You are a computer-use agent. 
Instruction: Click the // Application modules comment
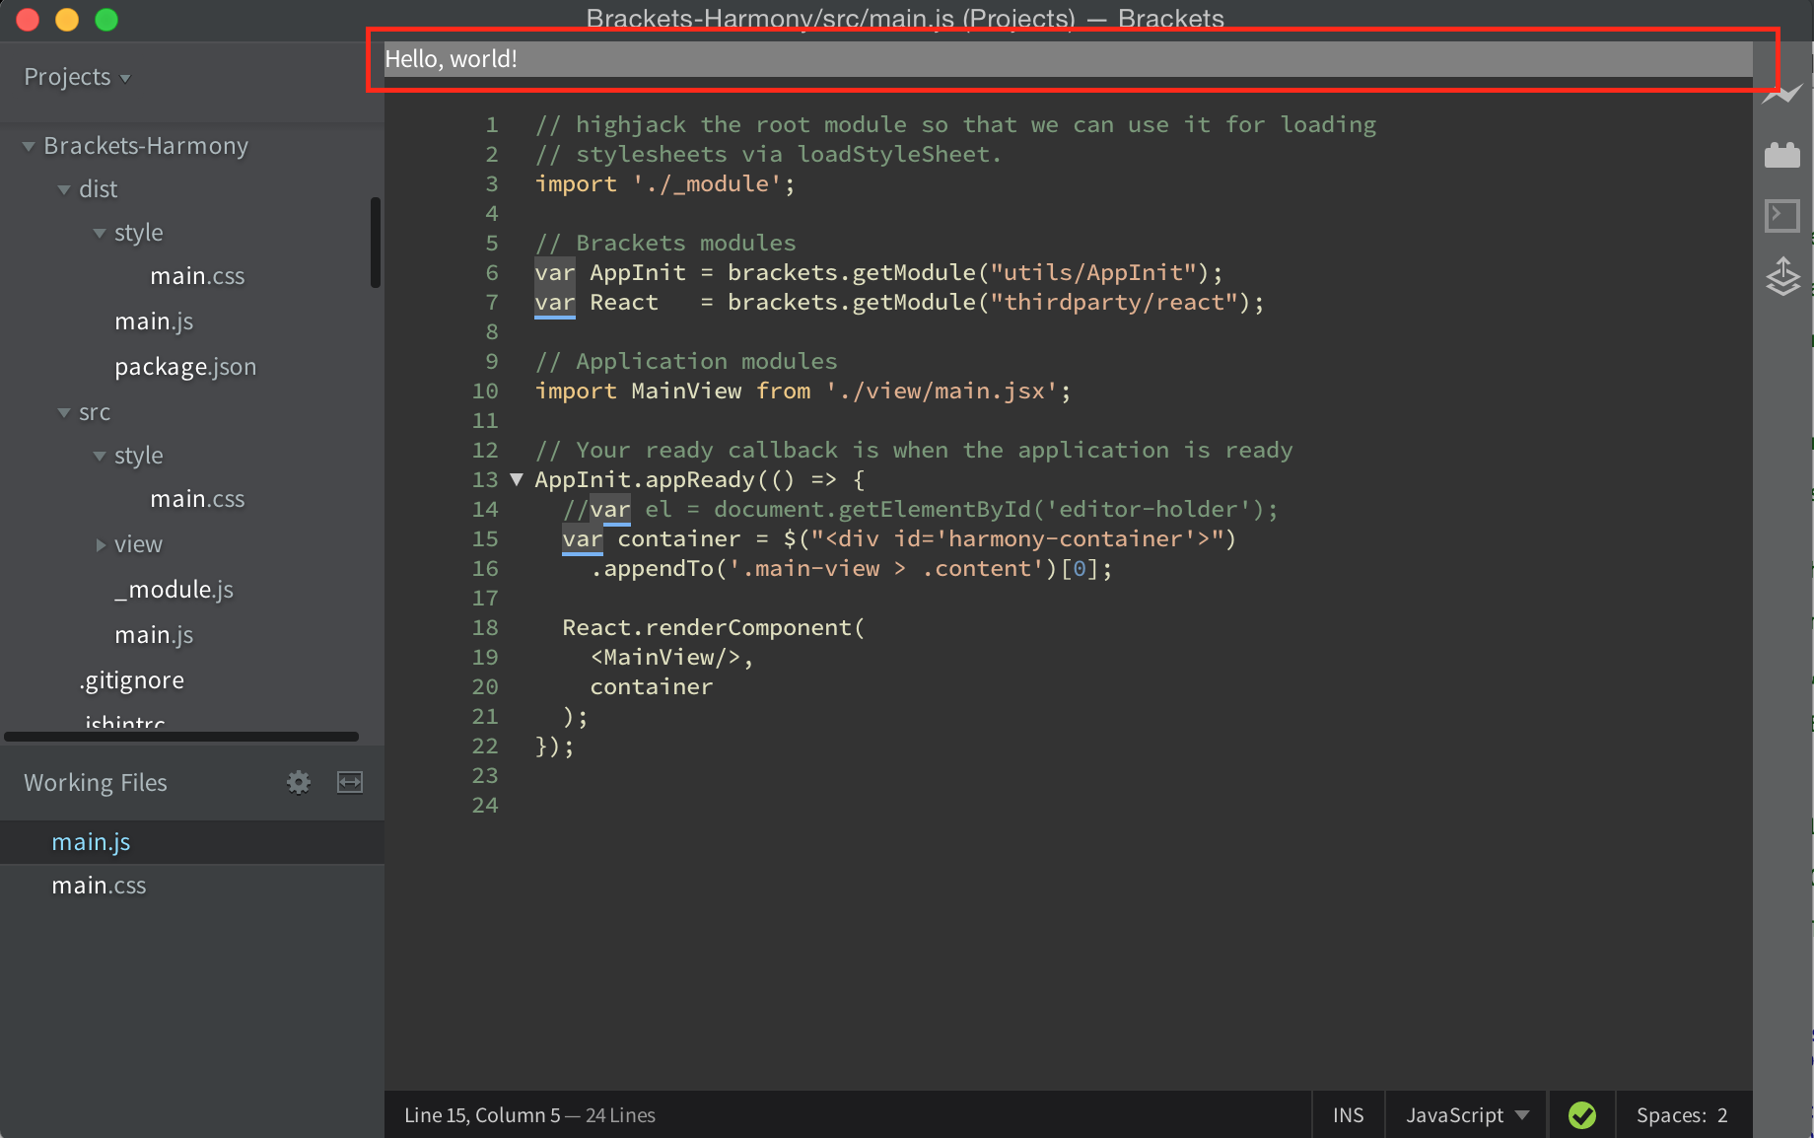[686, 361]
